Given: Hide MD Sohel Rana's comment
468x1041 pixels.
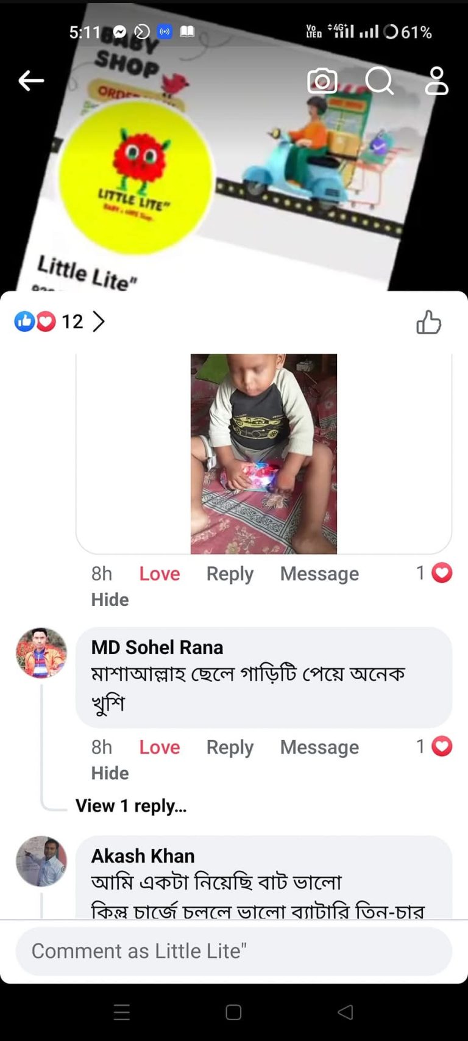Looking at the screenshot, I should (110, 773).
